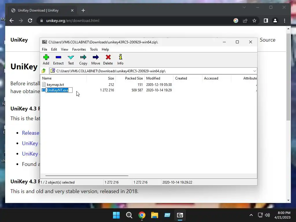Click the 2020-10-14 19:29 modified date
Screen dimensions: 296x222
tap(159, 90)
